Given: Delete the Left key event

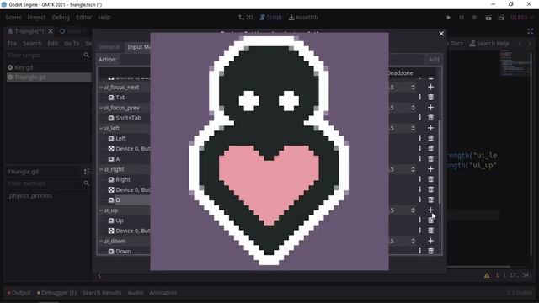Looking at the screenshot, I should pos(430,138).
